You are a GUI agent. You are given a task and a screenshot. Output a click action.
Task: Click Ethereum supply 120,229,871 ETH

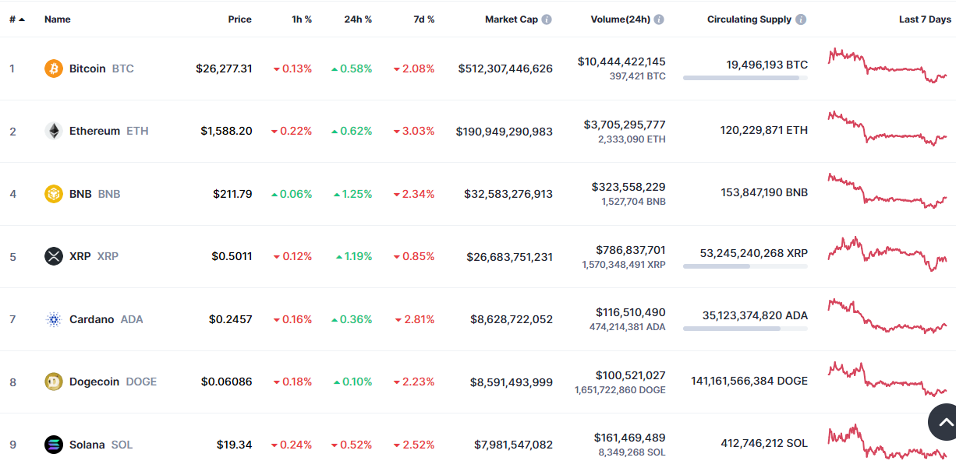click(764, 131)
